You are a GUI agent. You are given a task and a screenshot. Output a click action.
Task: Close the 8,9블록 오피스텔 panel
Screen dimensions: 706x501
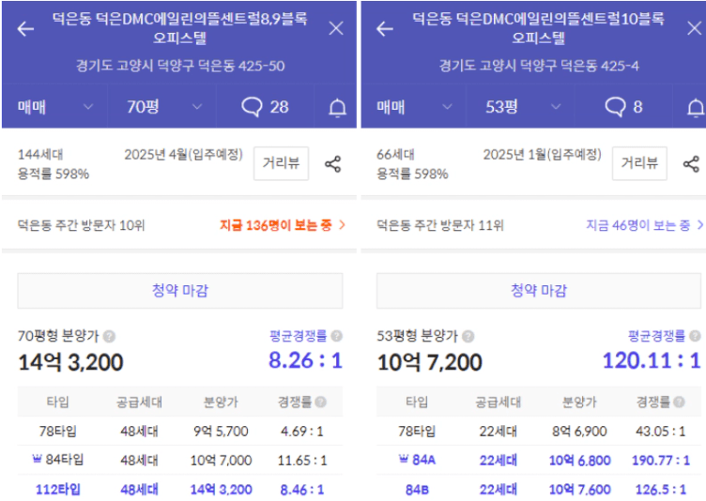[336, 28]
